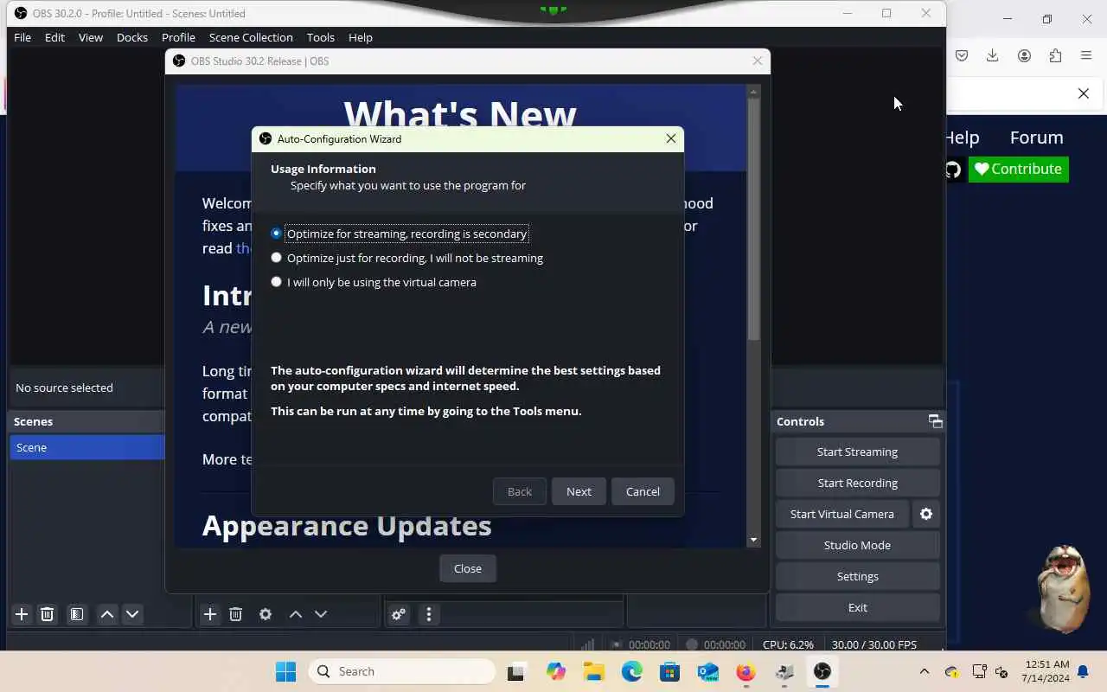
Task: Open the Edit menu
Action: tap(54, 37)
